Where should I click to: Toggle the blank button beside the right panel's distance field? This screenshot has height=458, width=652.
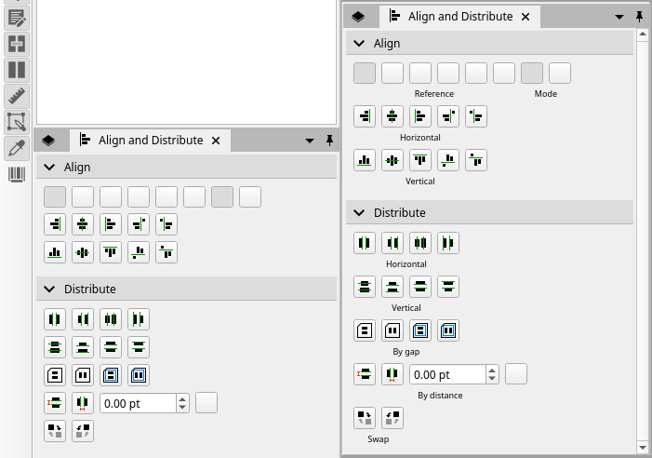click(515, 374)
